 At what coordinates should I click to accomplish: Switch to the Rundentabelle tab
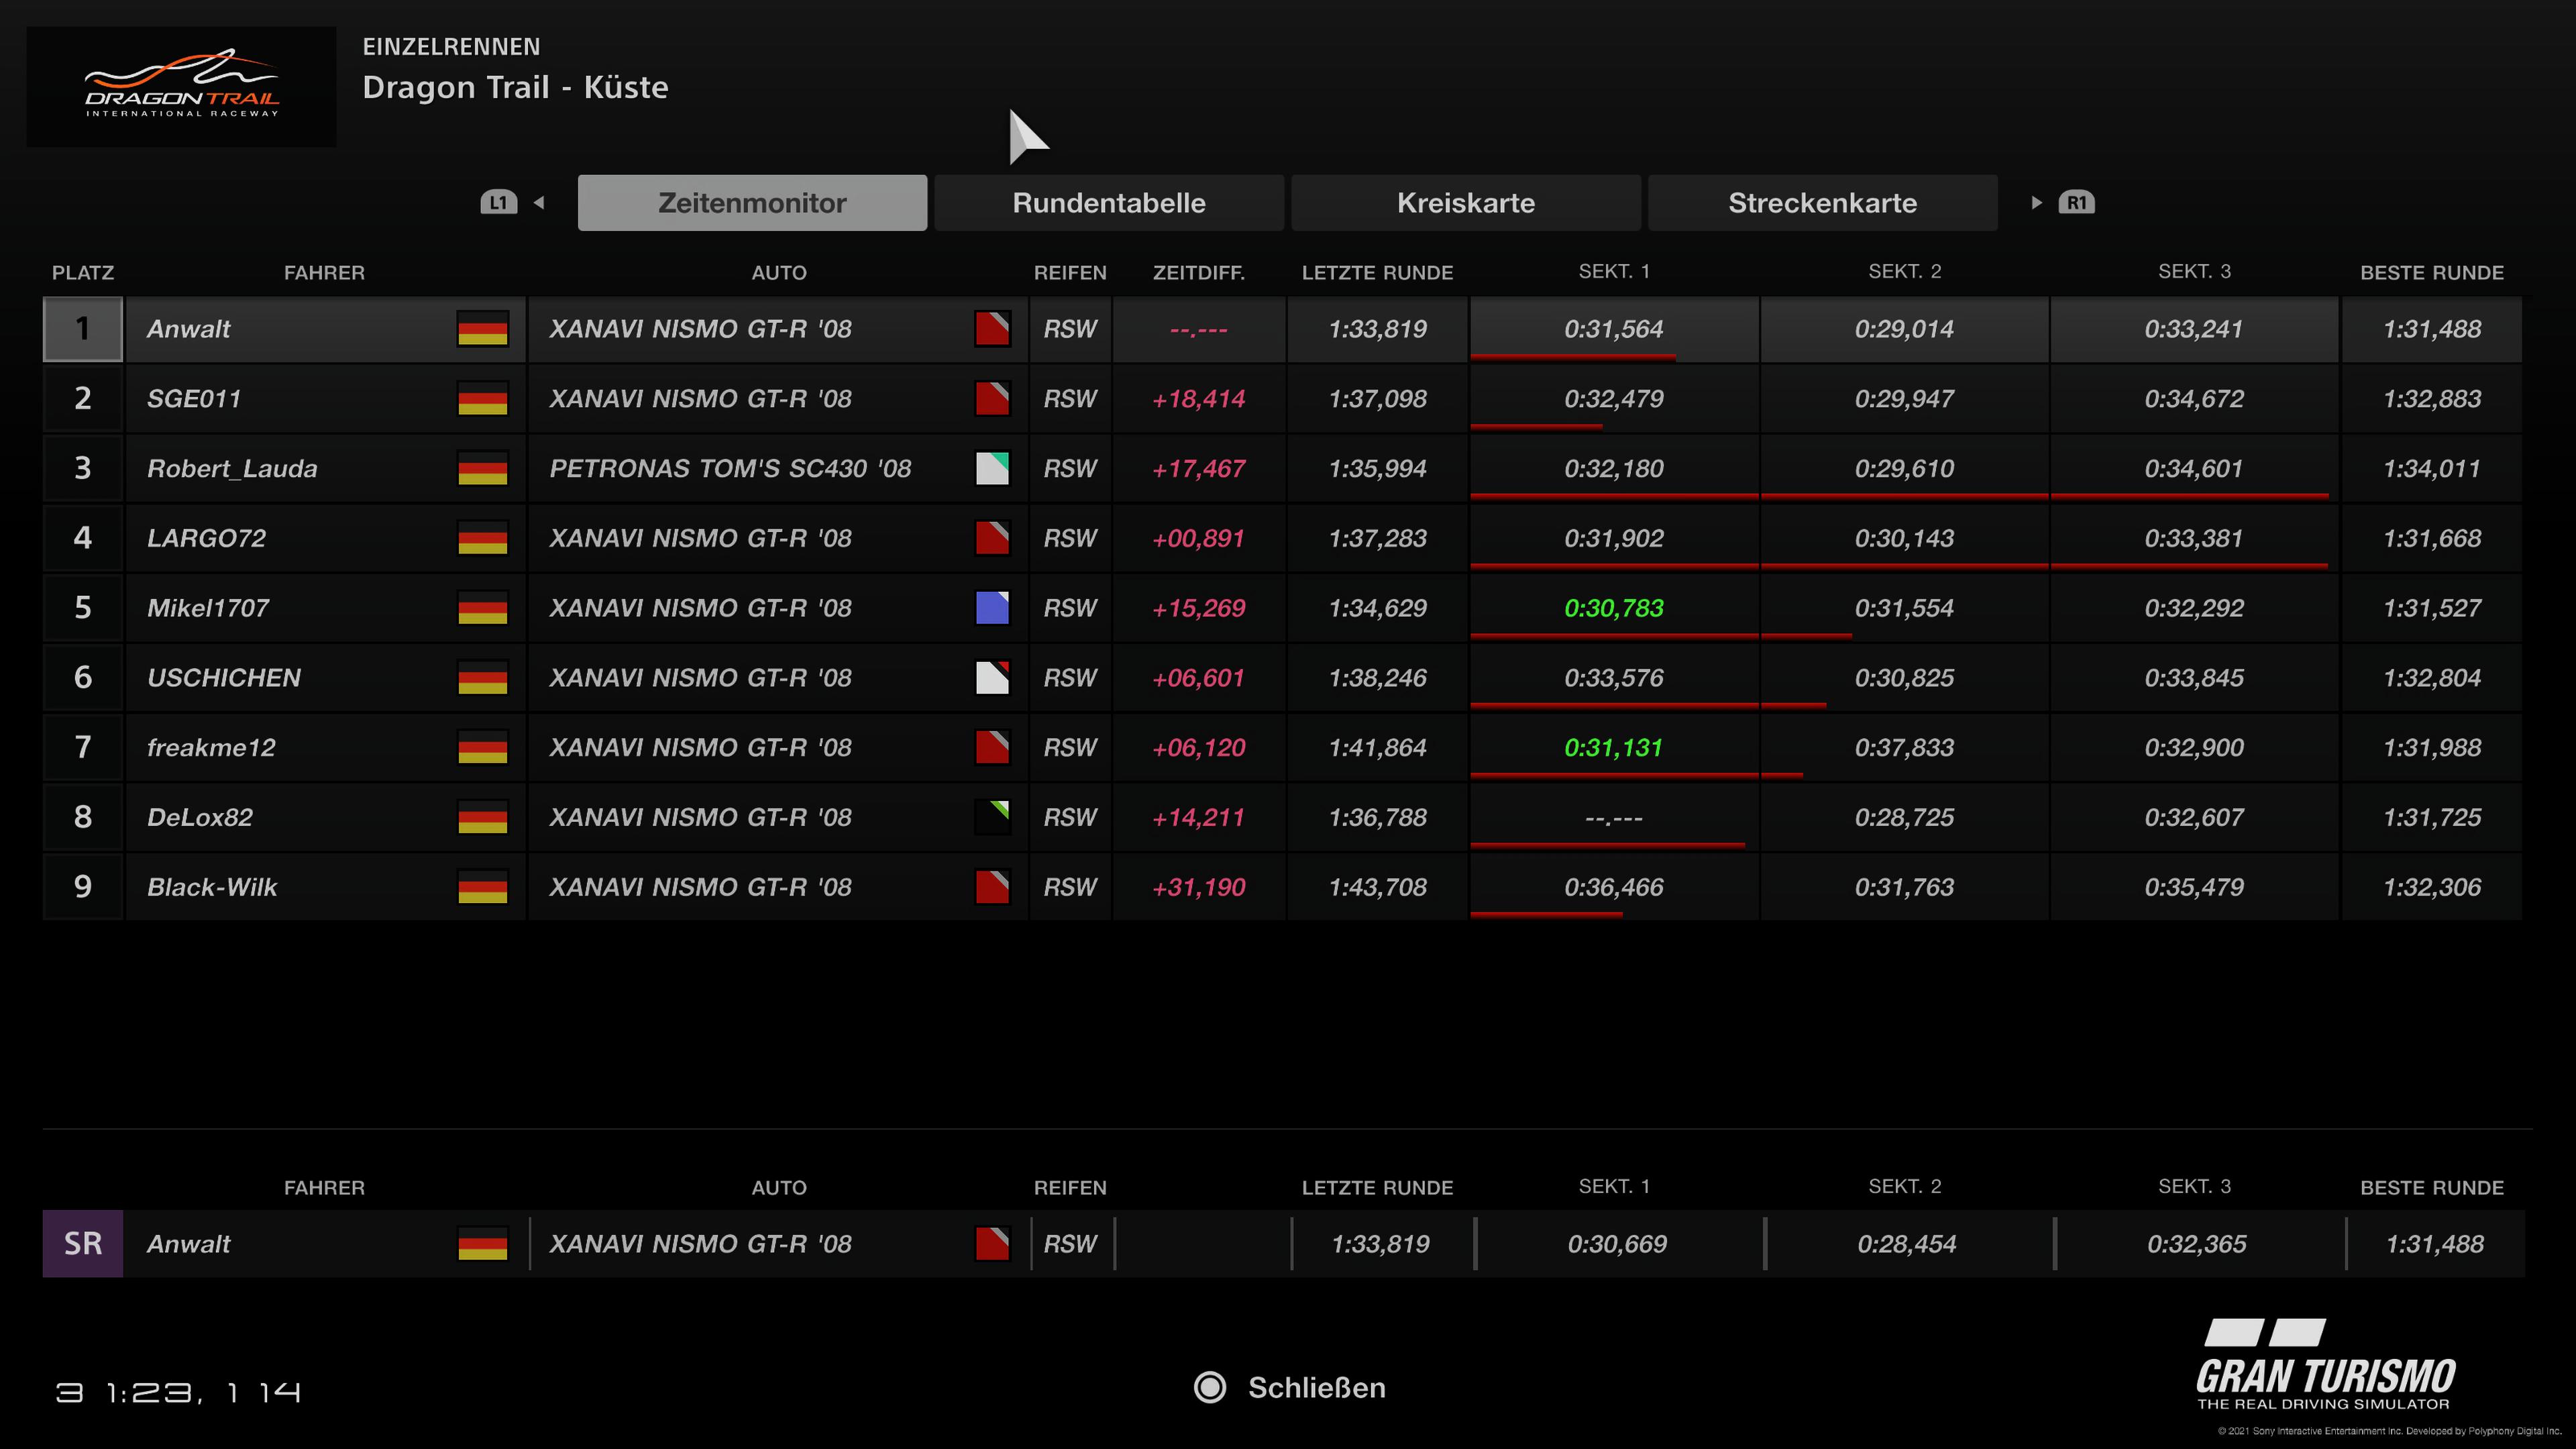coord(1108,203)
